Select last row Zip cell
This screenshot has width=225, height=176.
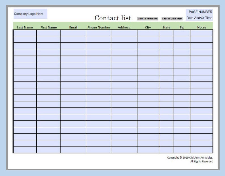tap(182, 150)
